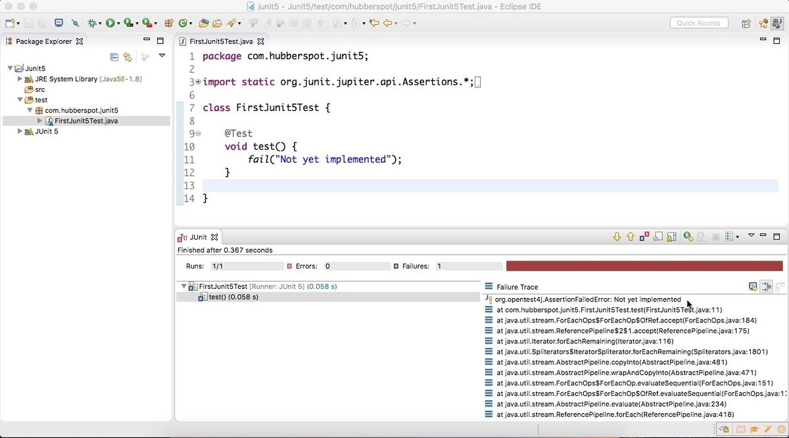Click the Debug bug icon in toolbar

point(92,23)
